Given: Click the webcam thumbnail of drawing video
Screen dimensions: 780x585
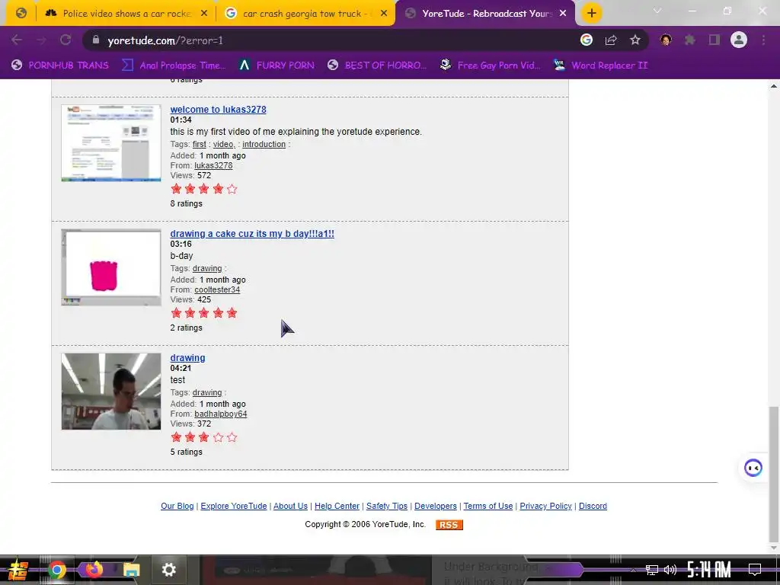Looking at the screenshot, I should click(x=111, y=392).
